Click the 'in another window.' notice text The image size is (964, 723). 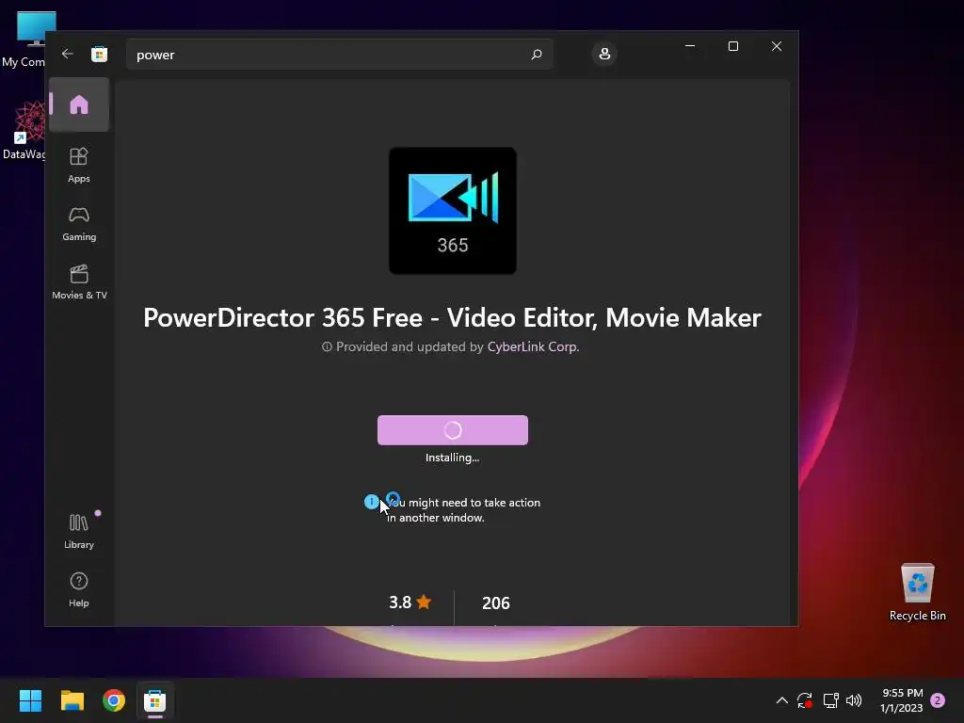pyautogui.click(x=435, y=518)
